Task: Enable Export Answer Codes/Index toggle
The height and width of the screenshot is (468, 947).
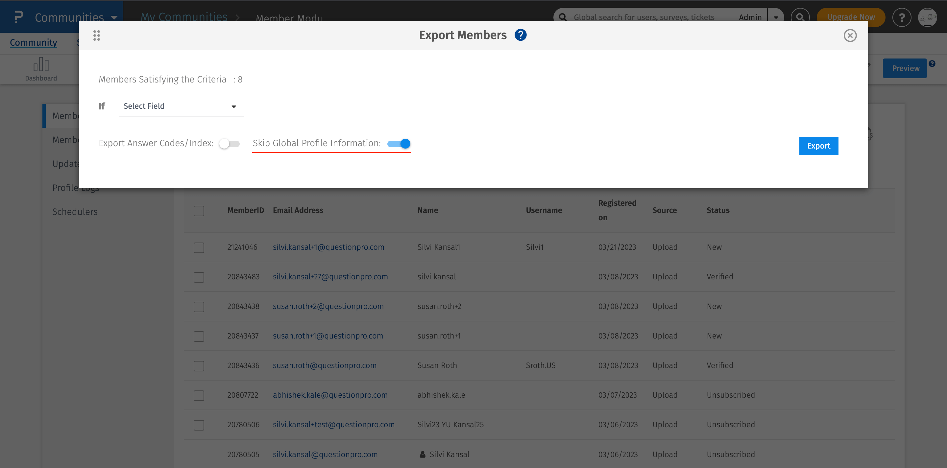Action: point(229,144)
